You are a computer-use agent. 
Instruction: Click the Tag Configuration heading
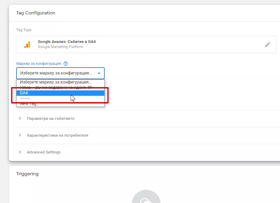tap(36, 13)
